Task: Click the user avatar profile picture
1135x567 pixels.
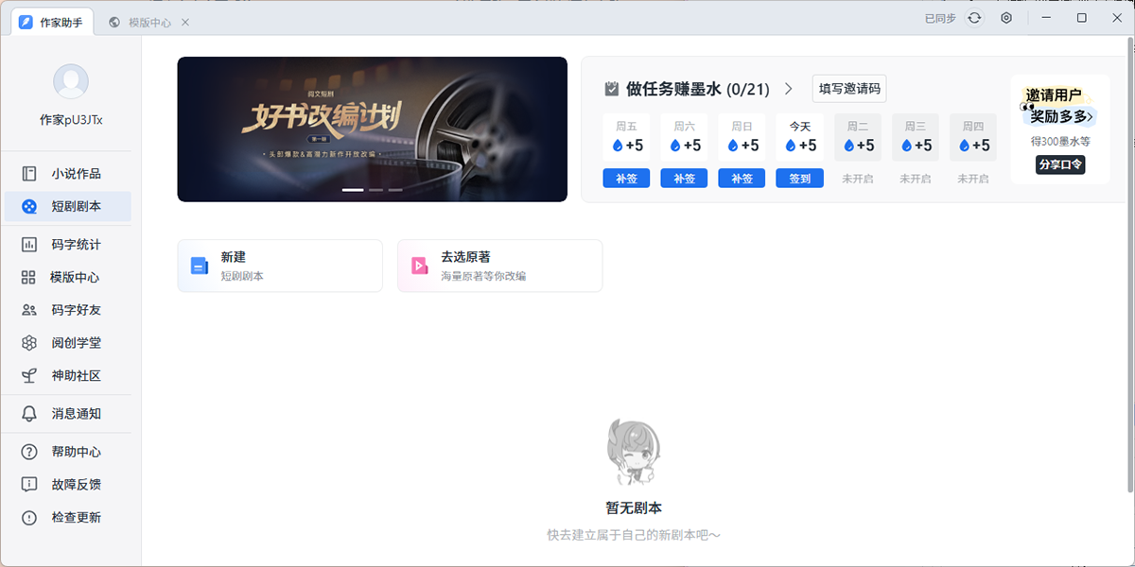Action: point(71,82)
